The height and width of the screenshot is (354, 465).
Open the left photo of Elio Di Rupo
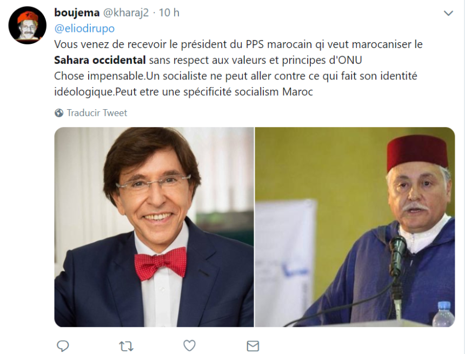point(153,227)
